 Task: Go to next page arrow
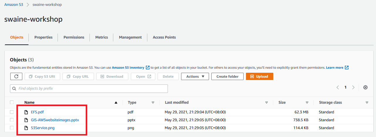[x=353, y=87]
